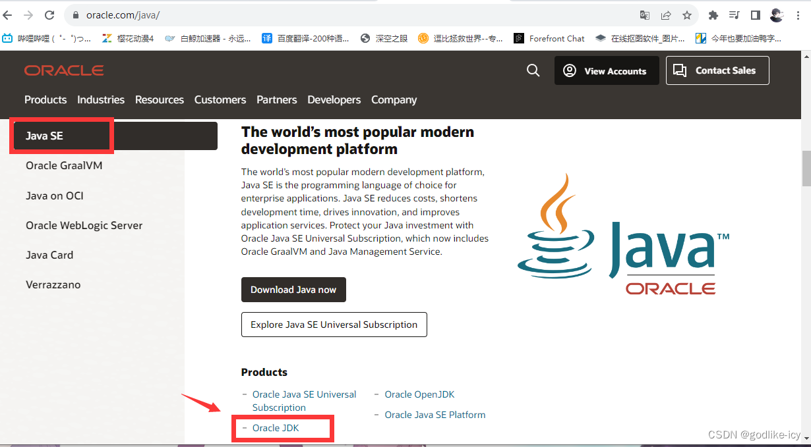The width and height of the screenshot is (811, 447).
Task: Bookmark this page with the star icon
Action: pos(687,14)
